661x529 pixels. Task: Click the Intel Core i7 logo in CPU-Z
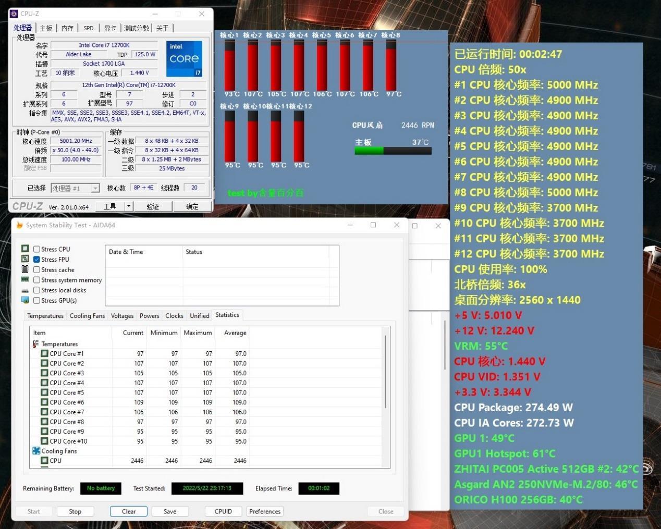click(x=184, y=58)
